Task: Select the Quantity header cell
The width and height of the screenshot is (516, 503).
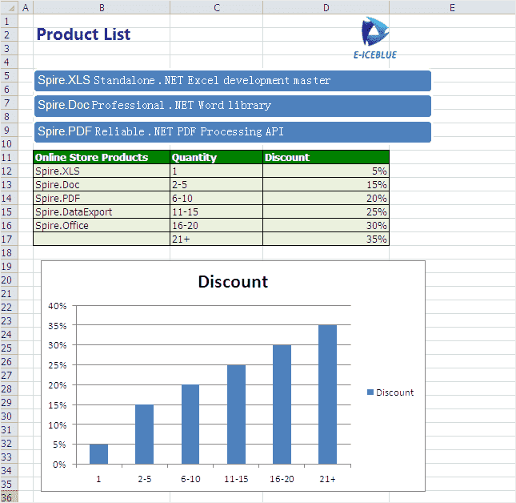Action: coord(217,157)
